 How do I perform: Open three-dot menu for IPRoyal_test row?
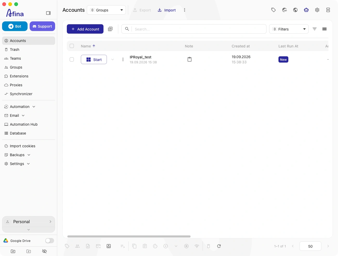123,59
